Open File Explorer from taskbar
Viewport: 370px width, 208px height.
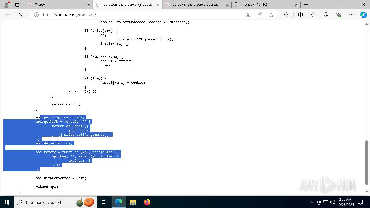point(133,202)
